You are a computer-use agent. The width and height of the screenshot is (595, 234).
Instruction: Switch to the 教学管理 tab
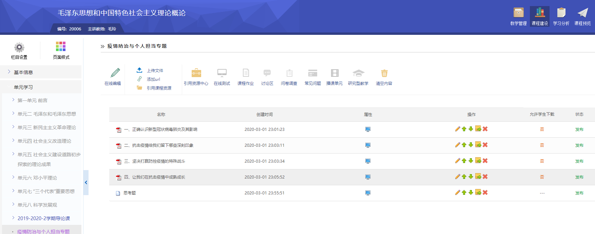518,16
